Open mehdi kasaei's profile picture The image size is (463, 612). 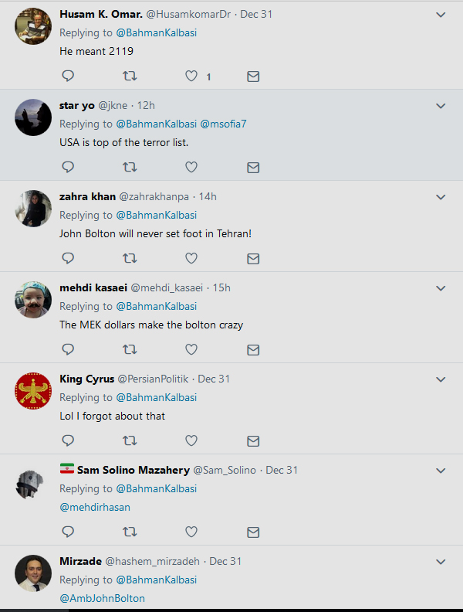33,299
